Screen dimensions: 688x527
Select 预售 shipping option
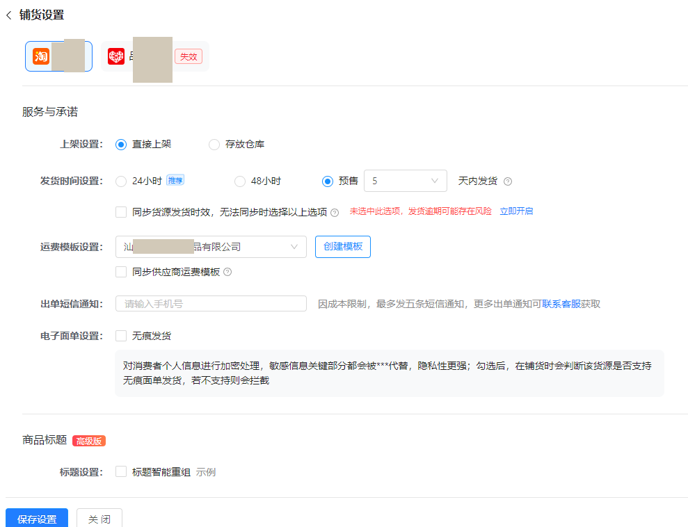pyautogui.click(x=328, y=181)
